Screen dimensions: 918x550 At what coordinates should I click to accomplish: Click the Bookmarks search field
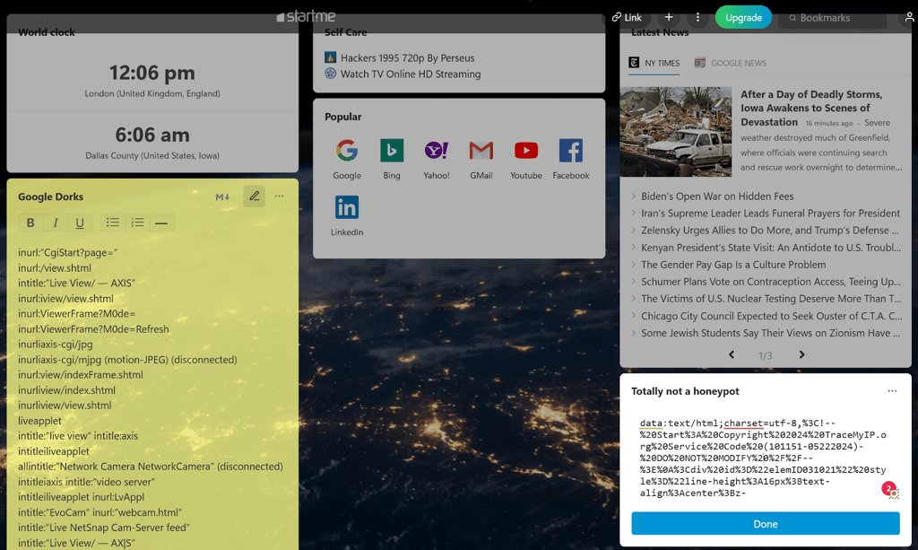pyautogui.click(x=833, y=18)
